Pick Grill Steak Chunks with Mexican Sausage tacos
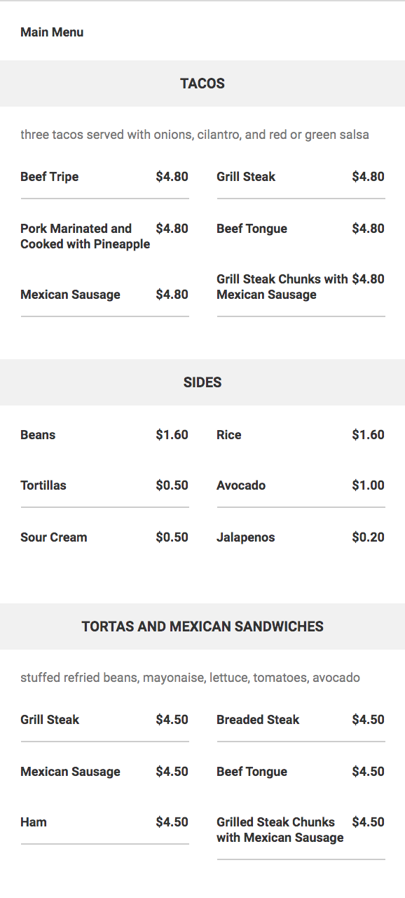The width and height of the screenshot is (405, 898). coord(301,287)
